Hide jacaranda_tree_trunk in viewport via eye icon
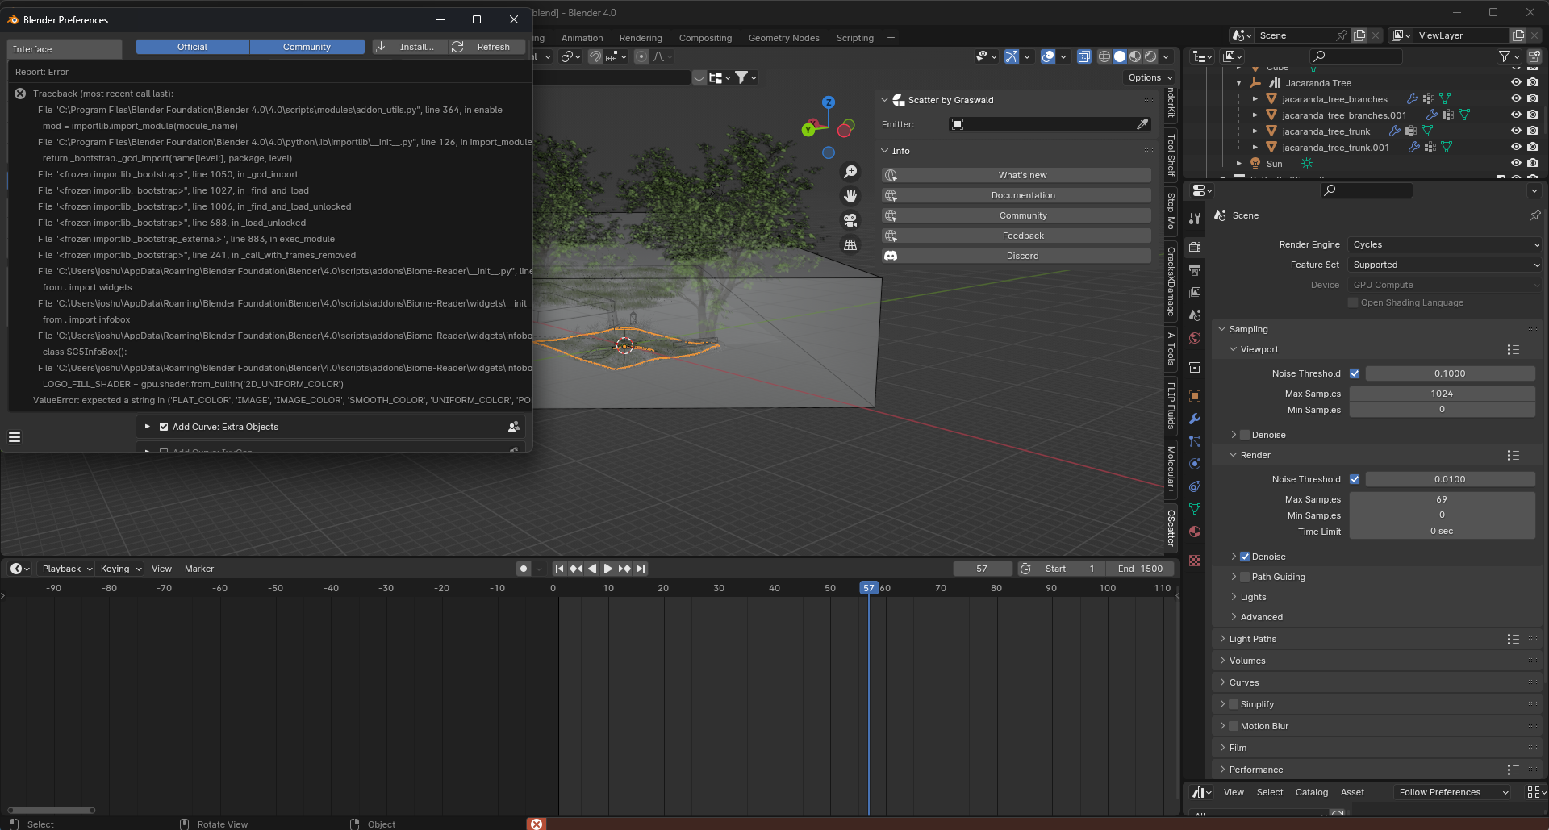The image size is (1549, 830). click(1516, 131)
